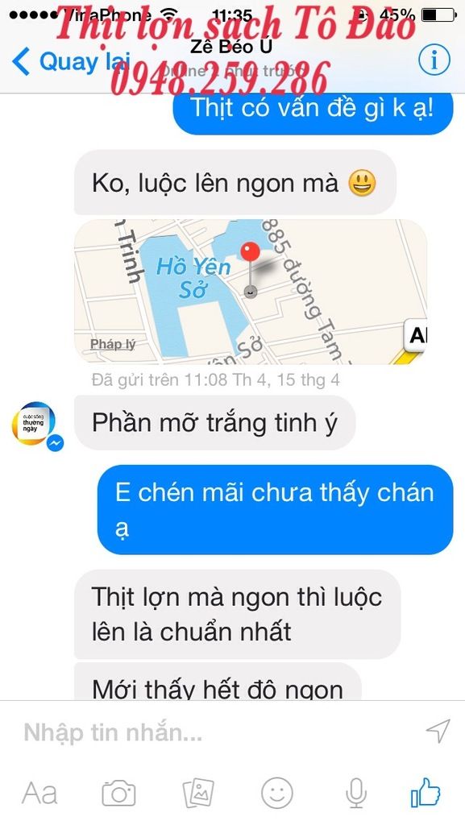Viewport: 465px width, 825px height.
Task: Tap the blue message 'E chén mãi chưa thấy chán ạ'
Action: [x=275, y=509]
